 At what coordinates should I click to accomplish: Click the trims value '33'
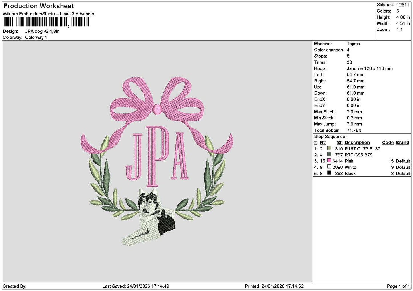pos(349,62)
